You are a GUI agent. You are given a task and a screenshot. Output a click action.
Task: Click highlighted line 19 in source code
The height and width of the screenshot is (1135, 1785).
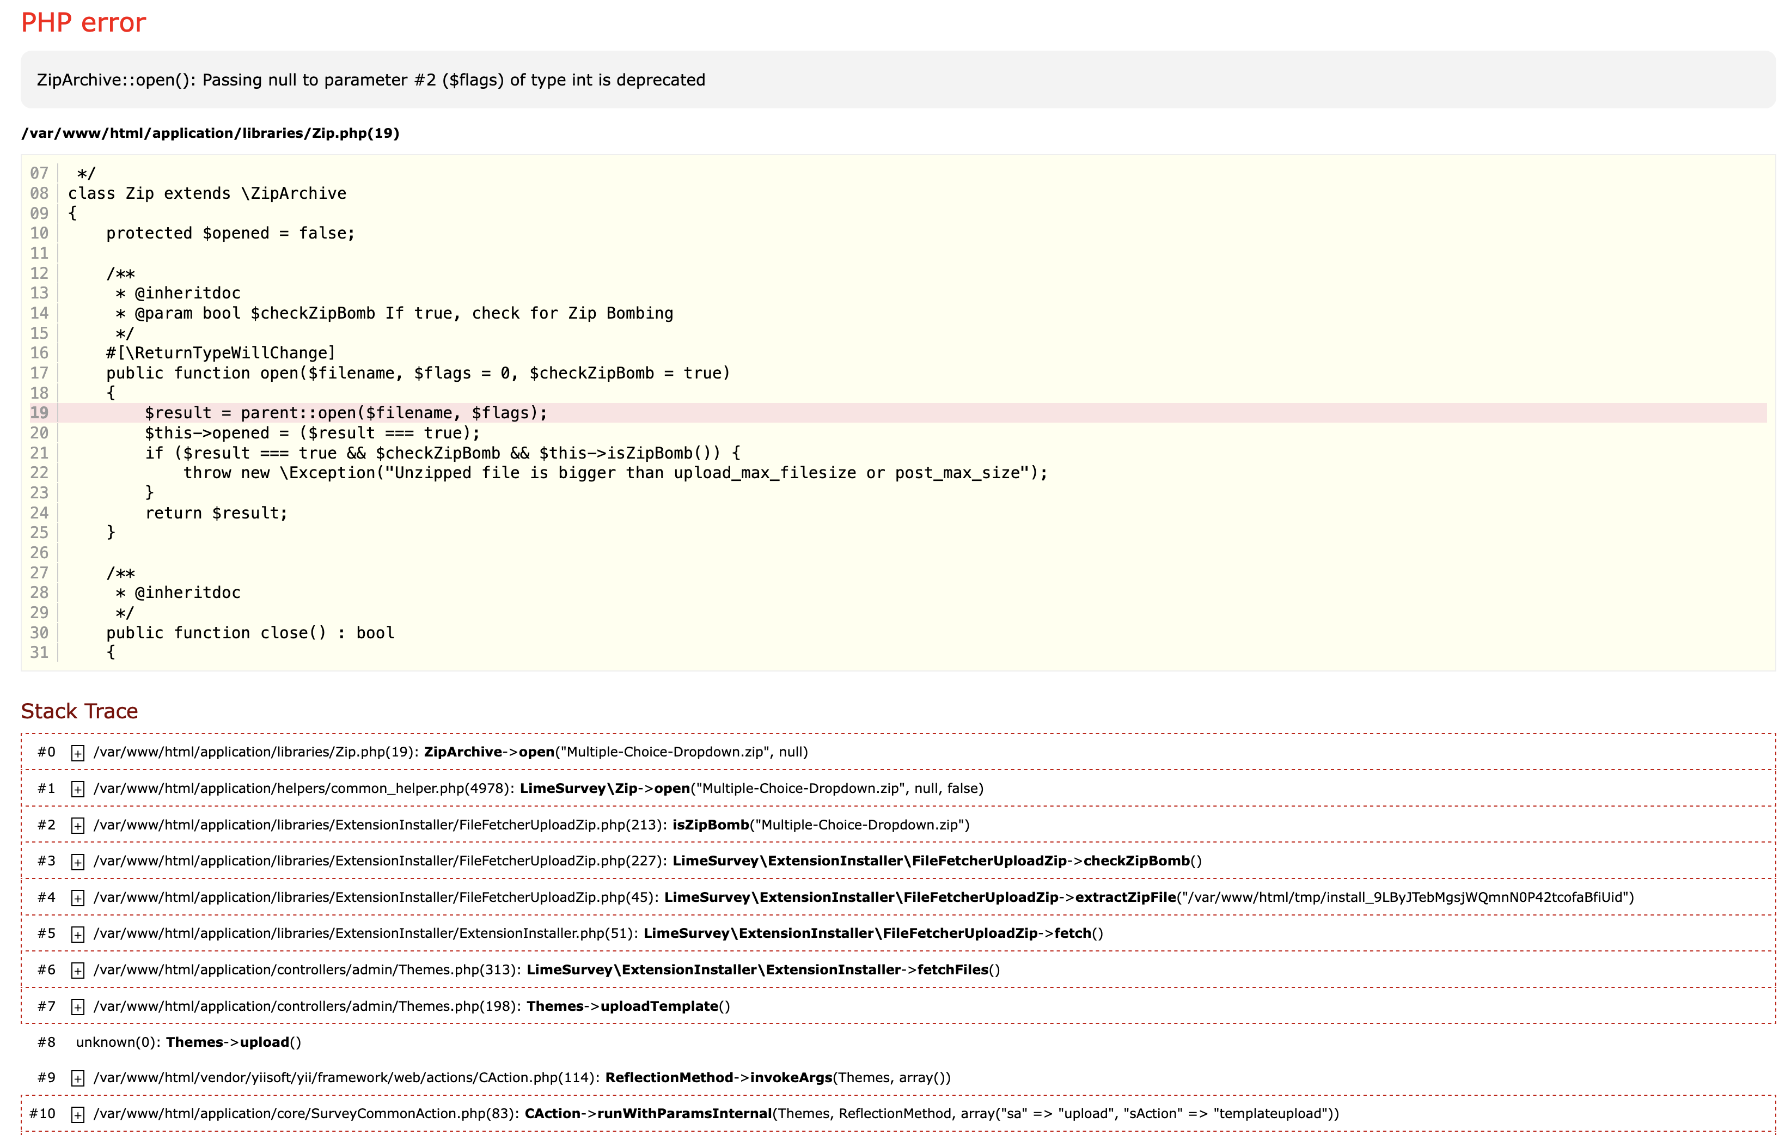point(345,413)
